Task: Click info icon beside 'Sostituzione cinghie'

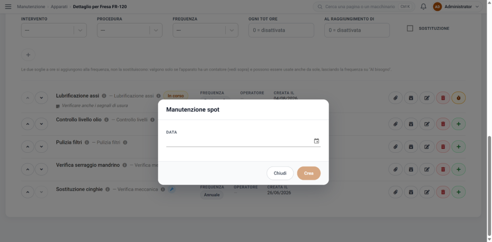Action: 108,189
